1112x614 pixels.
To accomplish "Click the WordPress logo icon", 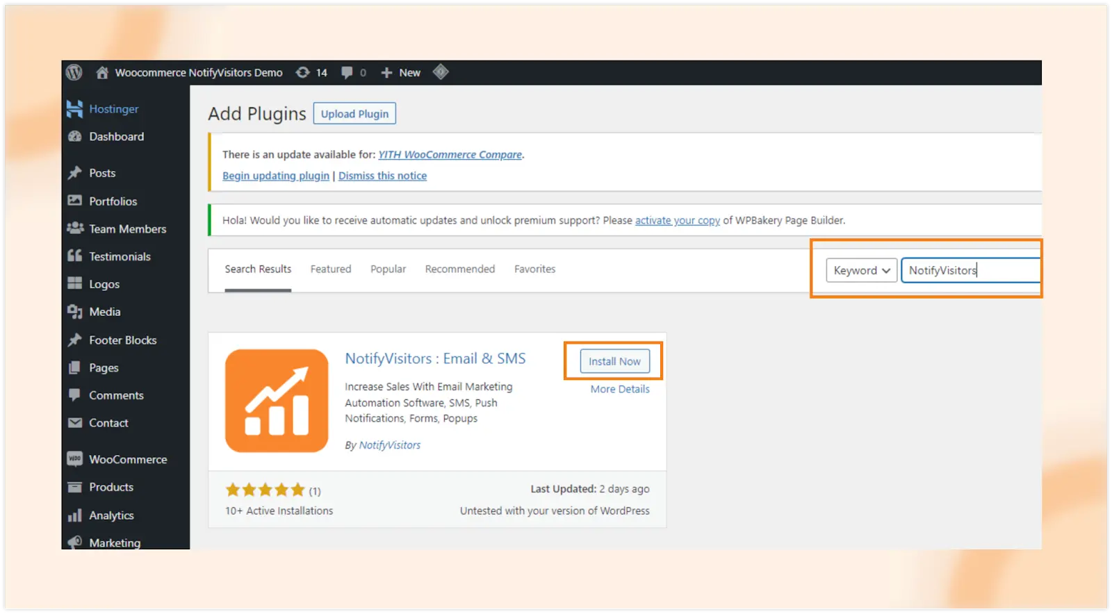I will (74, 72).
